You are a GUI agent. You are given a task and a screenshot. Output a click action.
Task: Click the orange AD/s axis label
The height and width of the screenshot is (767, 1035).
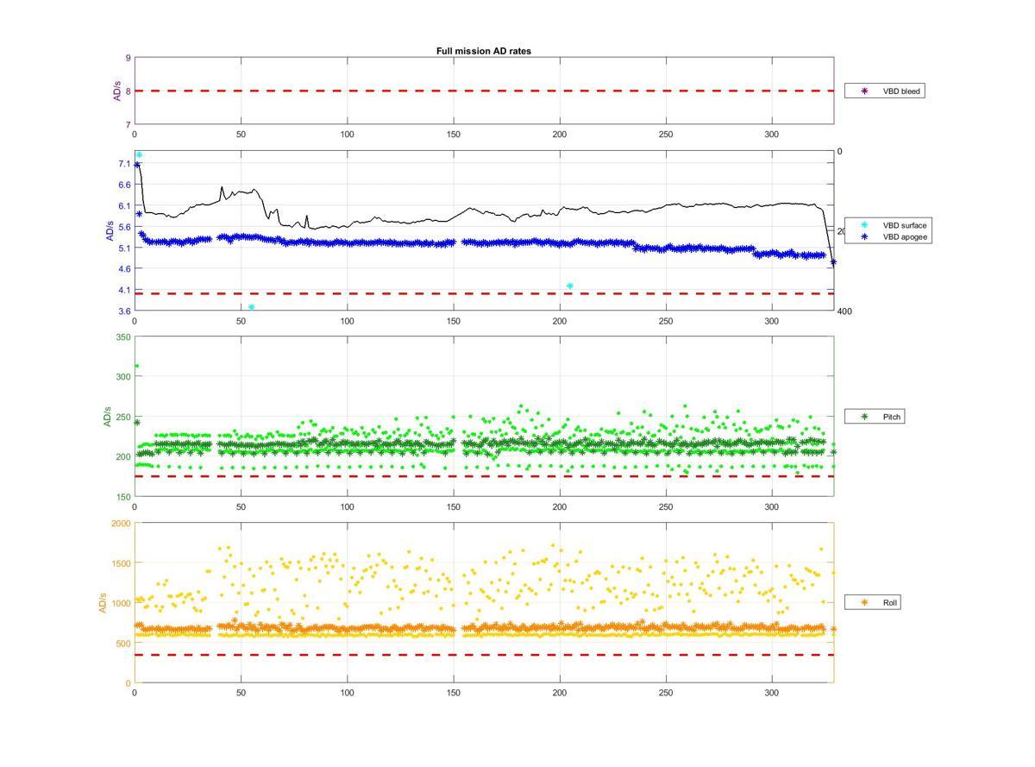click(x=103, y=602)
